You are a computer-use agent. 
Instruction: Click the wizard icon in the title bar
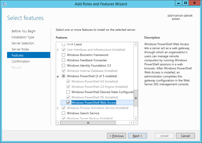[4, 4]
